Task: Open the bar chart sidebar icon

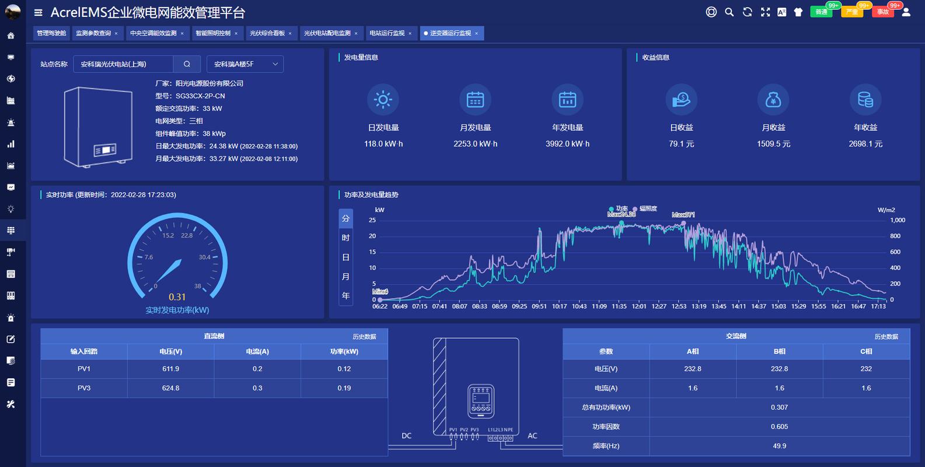Action: point(11,144)
